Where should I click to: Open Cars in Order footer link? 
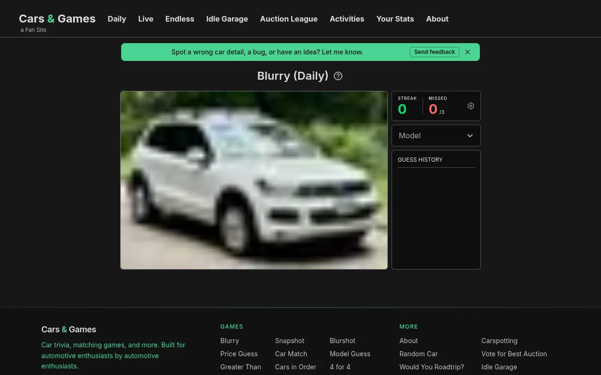(296, 367)
